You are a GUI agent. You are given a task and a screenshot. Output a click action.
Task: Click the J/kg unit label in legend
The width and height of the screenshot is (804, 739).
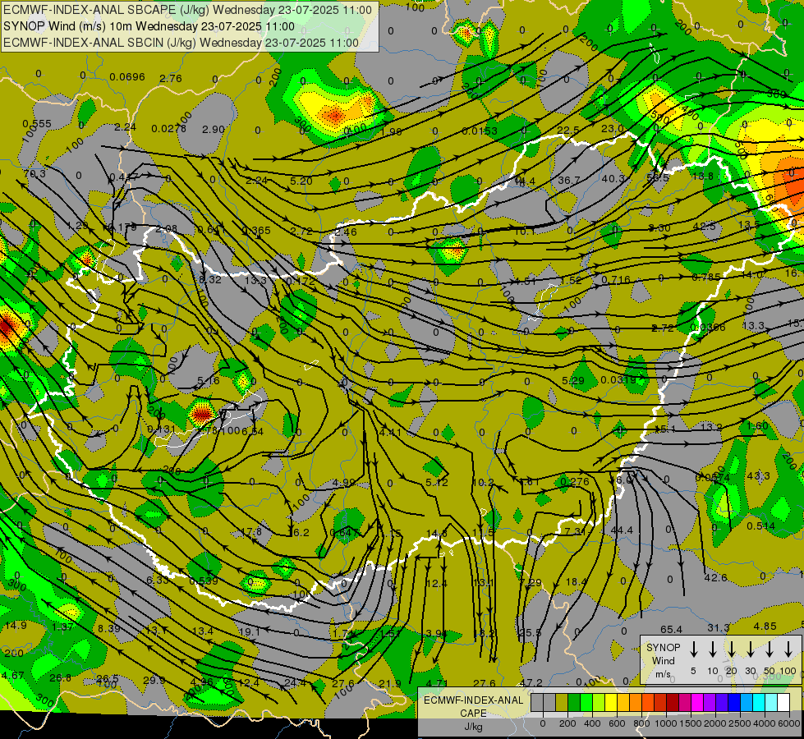(473, 727)
